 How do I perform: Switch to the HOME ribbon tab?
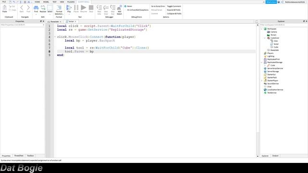click(x=37, y=2)
